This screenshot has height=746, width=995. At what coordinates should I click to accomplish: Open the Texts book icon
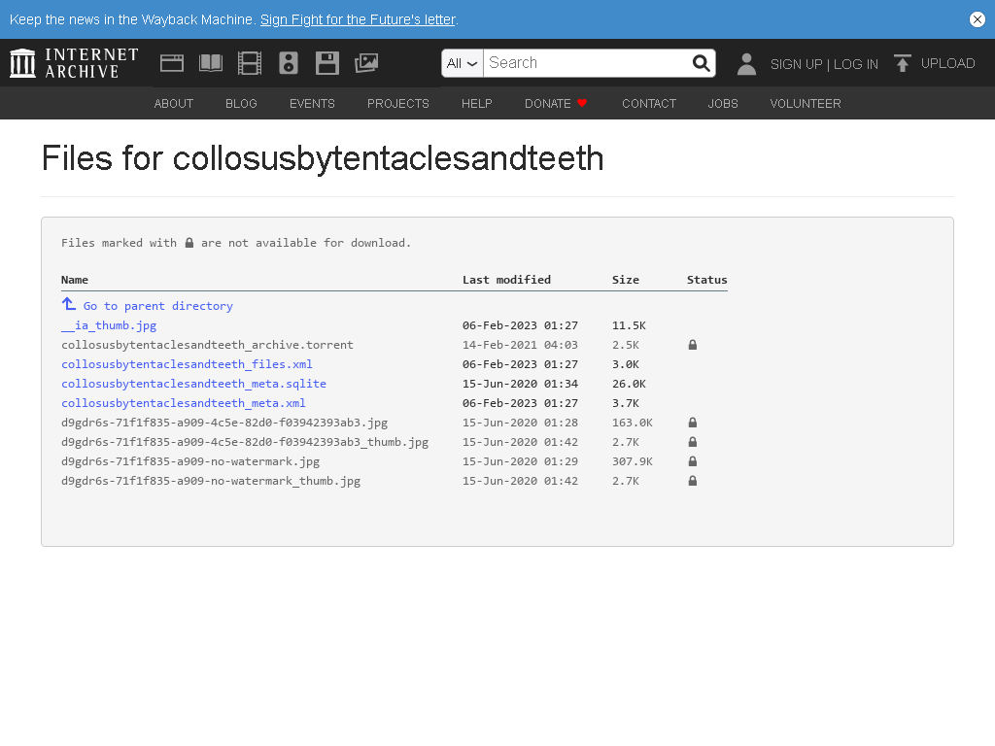tap(211, 63)
